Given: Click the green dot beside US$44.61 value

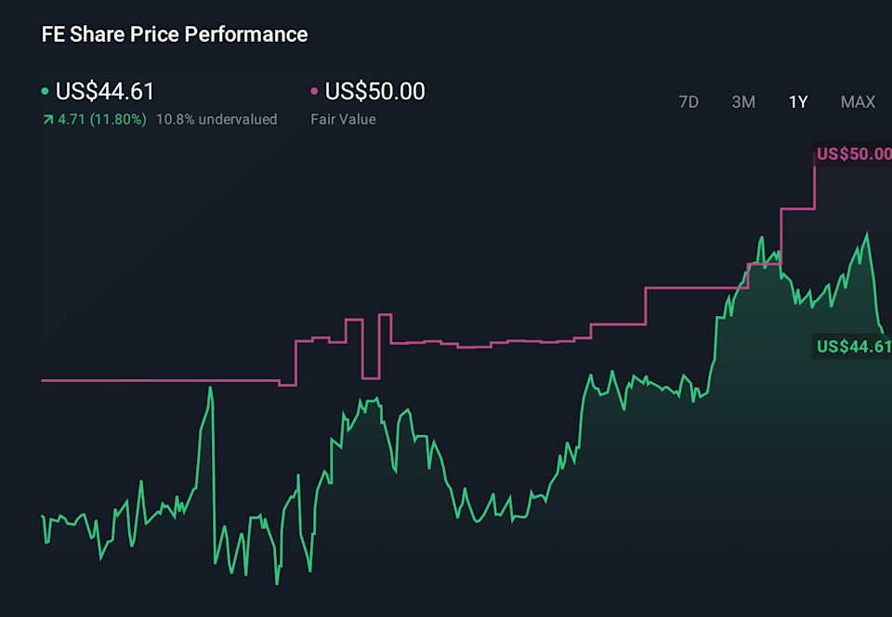Looking at the screenshot, I should (x=46, y=91).
